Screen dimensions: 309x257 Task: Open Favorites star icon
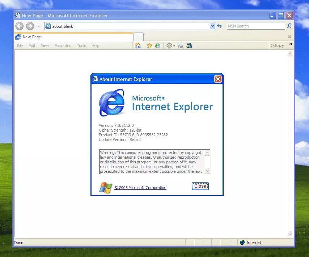pos(149,46)
